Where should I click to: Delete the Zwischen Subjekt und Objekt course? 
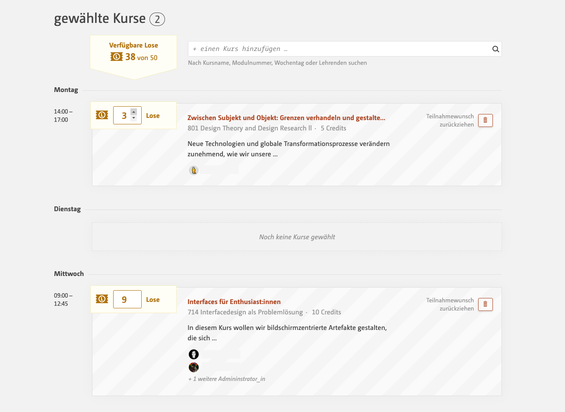click(486, 120)
